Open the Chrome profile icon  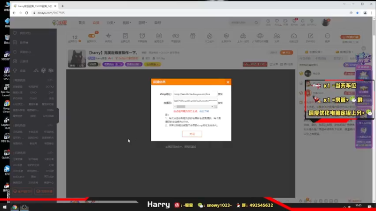point(365,13)
